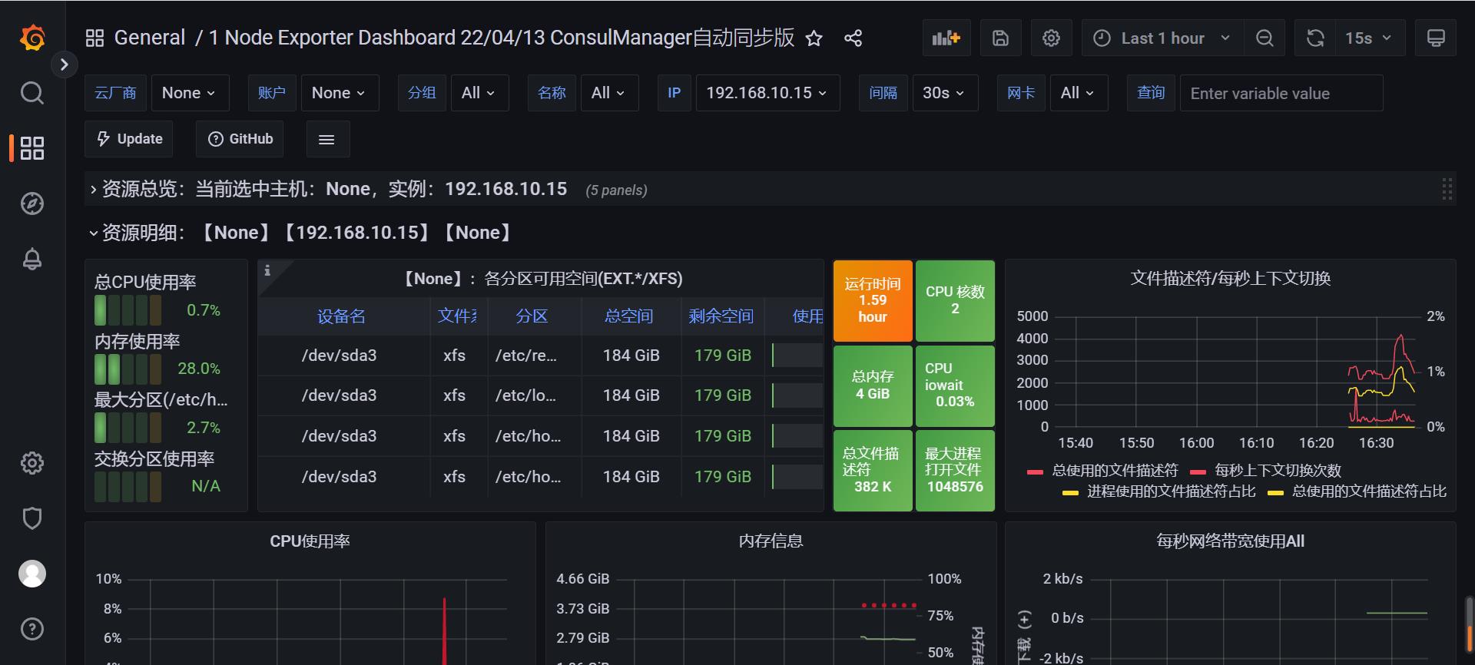Refresh the dashboard now
This screenshot has height=665, width=1475.
click(1315, 38)
